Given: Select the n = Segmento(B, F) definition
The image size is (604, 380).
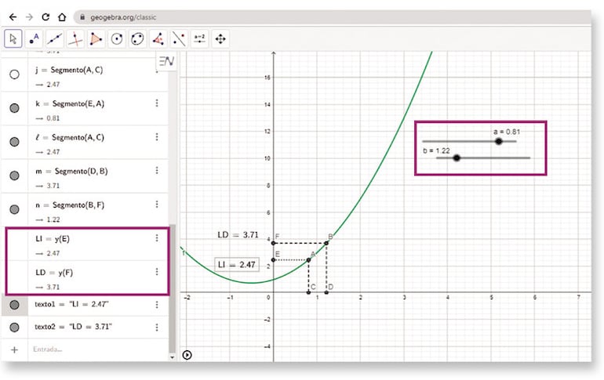Looking at the screenshot, I should (70, 205).
